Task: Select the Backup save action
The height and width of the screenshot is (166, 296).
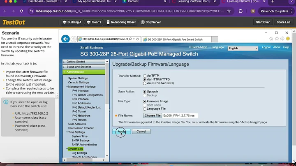Action: (x=145, y=95)
